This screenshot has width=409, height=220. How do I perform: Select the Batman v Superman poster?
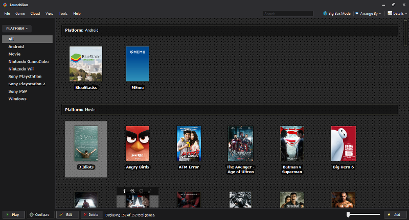[292, 143]
